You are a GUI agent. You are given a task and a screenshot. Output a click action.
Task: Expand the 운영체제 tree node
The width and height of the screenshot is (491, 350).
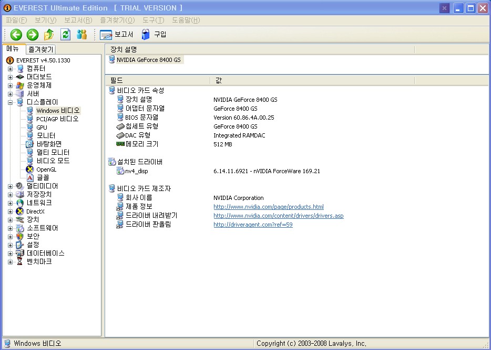pyautogui.click(x=11, y=86)
